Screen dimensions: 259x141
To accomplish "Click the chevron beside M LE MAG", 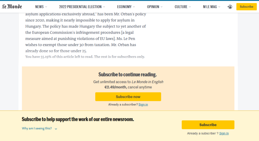I will [x=219, y=7].
